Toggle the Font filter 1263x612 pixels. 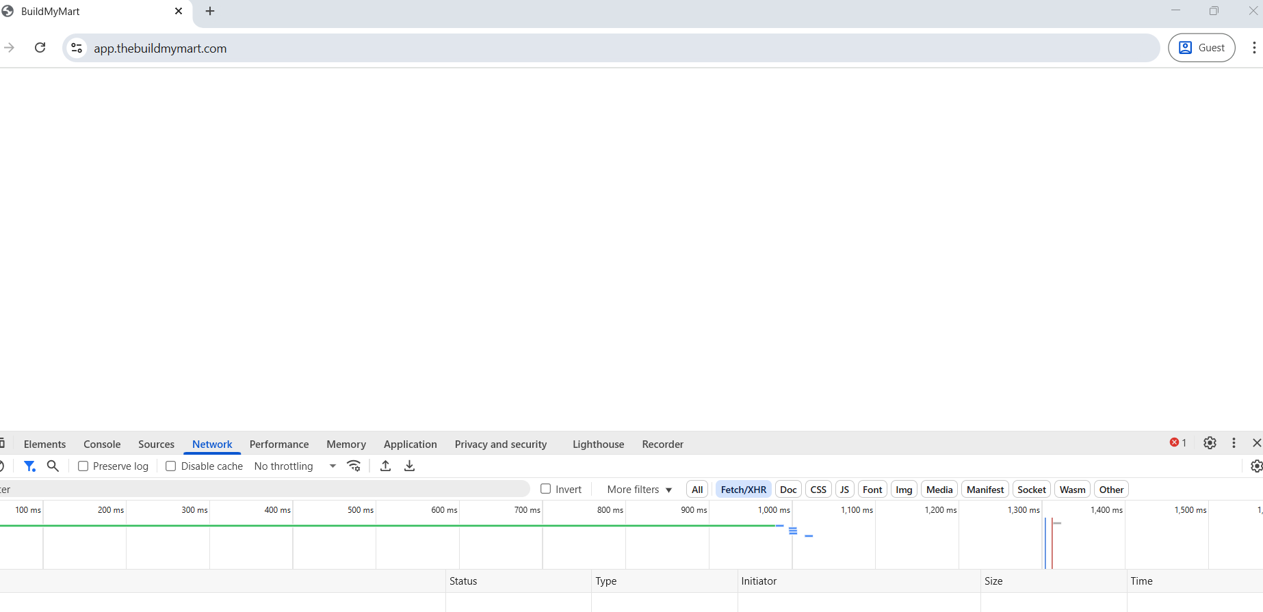(872, 490)
